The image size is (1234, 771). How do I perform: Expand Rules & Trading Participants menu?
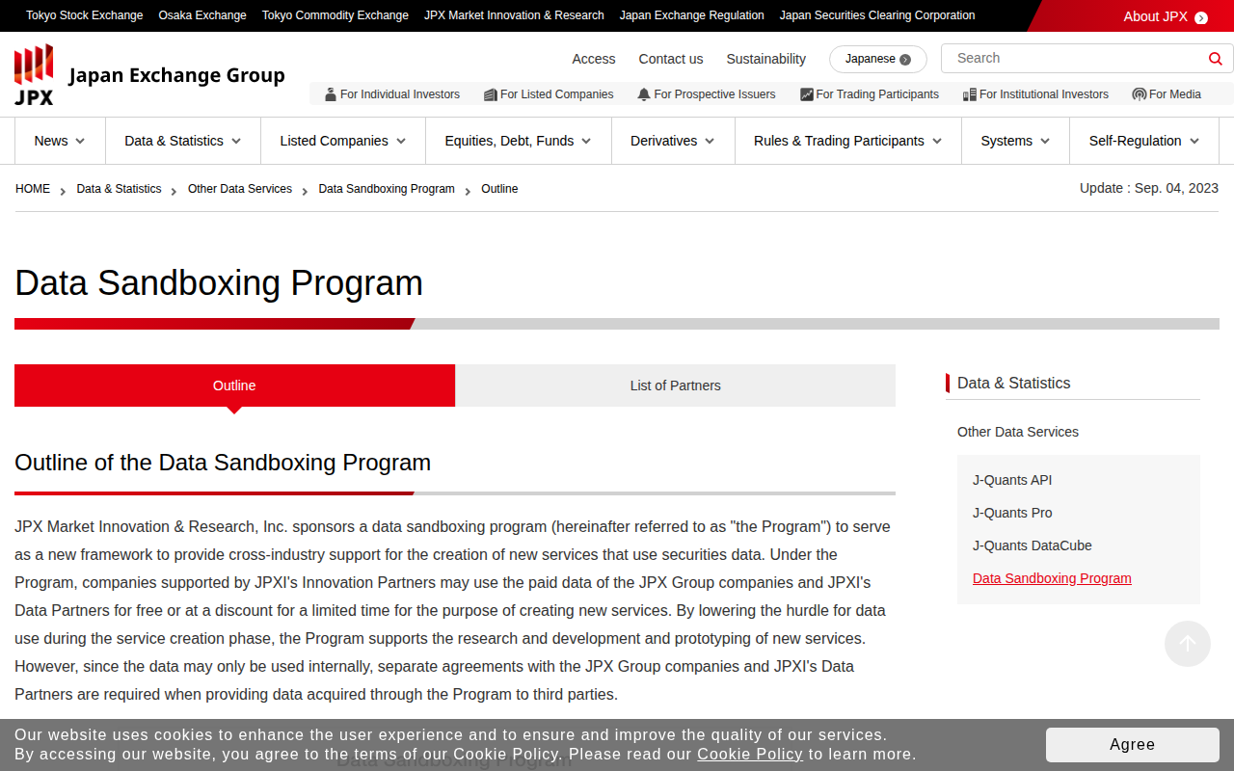(x=848, y=141)
